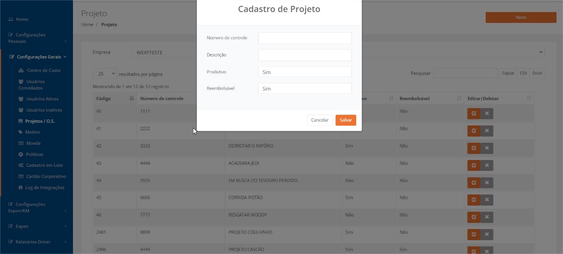Click the Novo button
Screen dimensions: 563x254
point(521,18)
